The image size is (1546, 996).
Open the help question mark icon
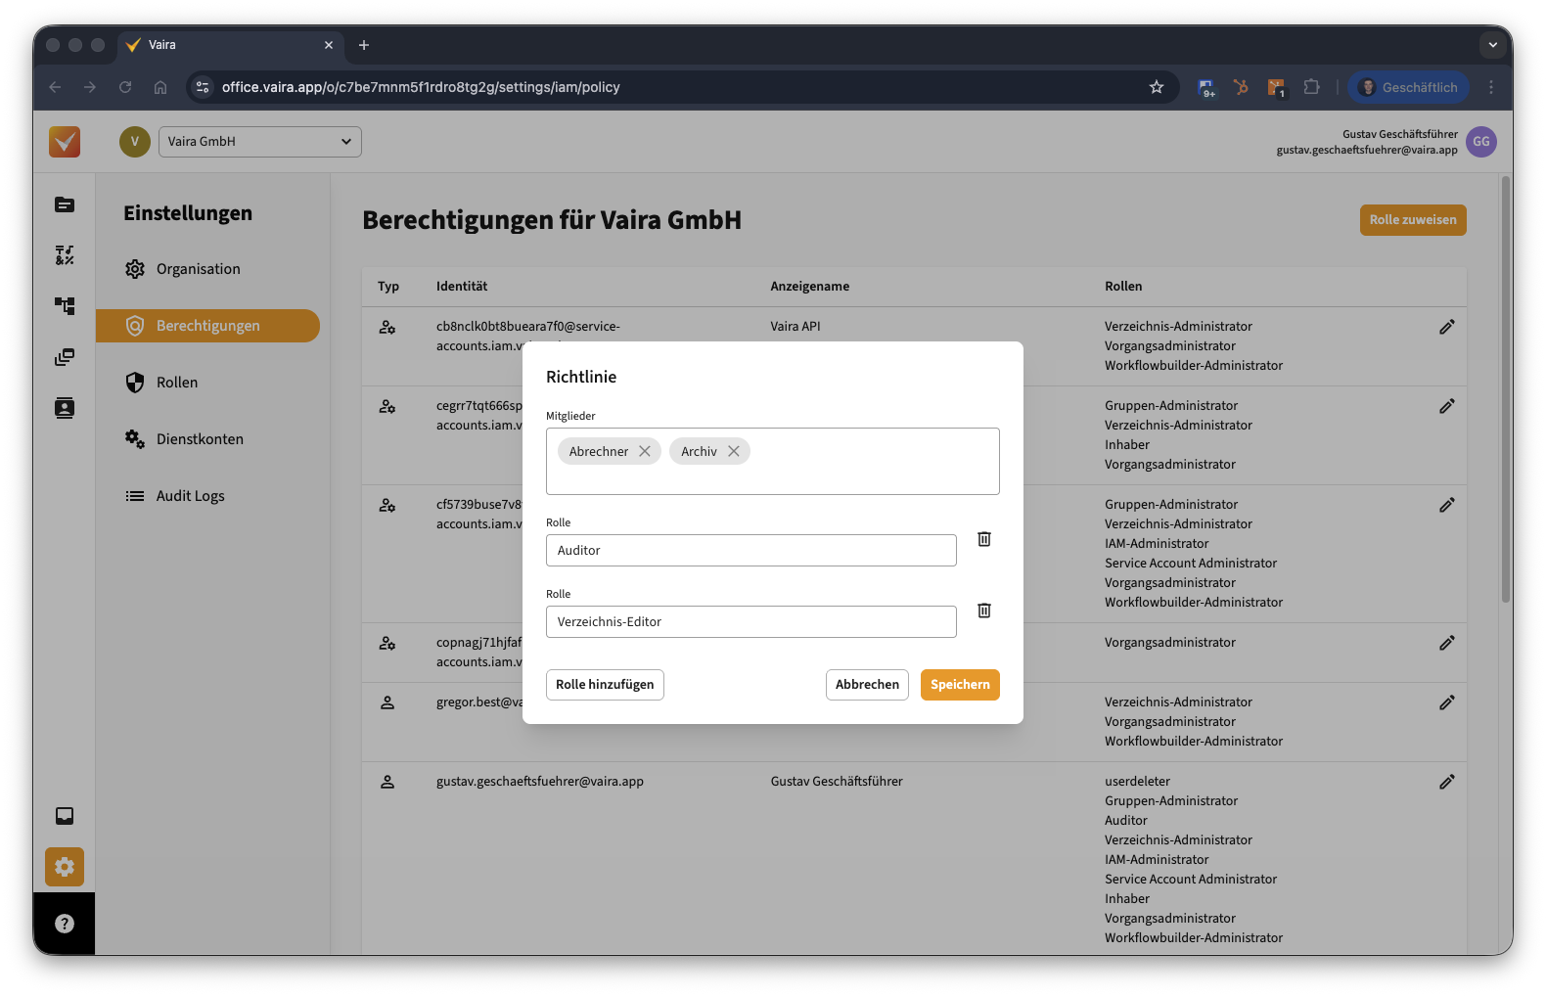click(x=65, y=924)
